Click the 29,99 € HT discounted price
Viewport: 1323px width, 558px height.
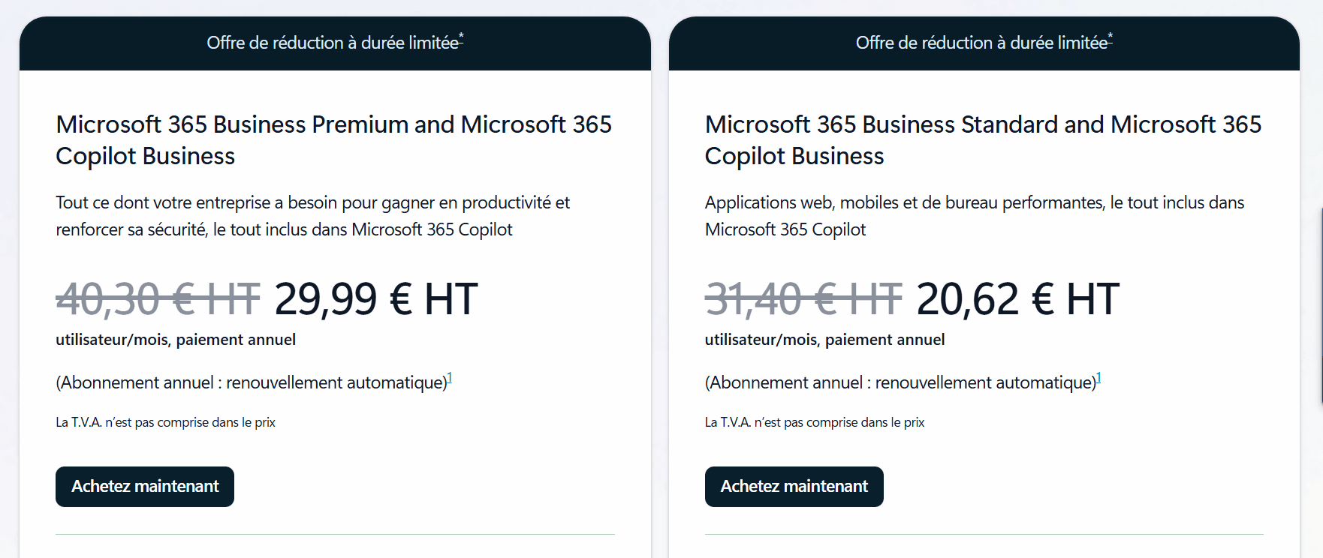[376, 299]
